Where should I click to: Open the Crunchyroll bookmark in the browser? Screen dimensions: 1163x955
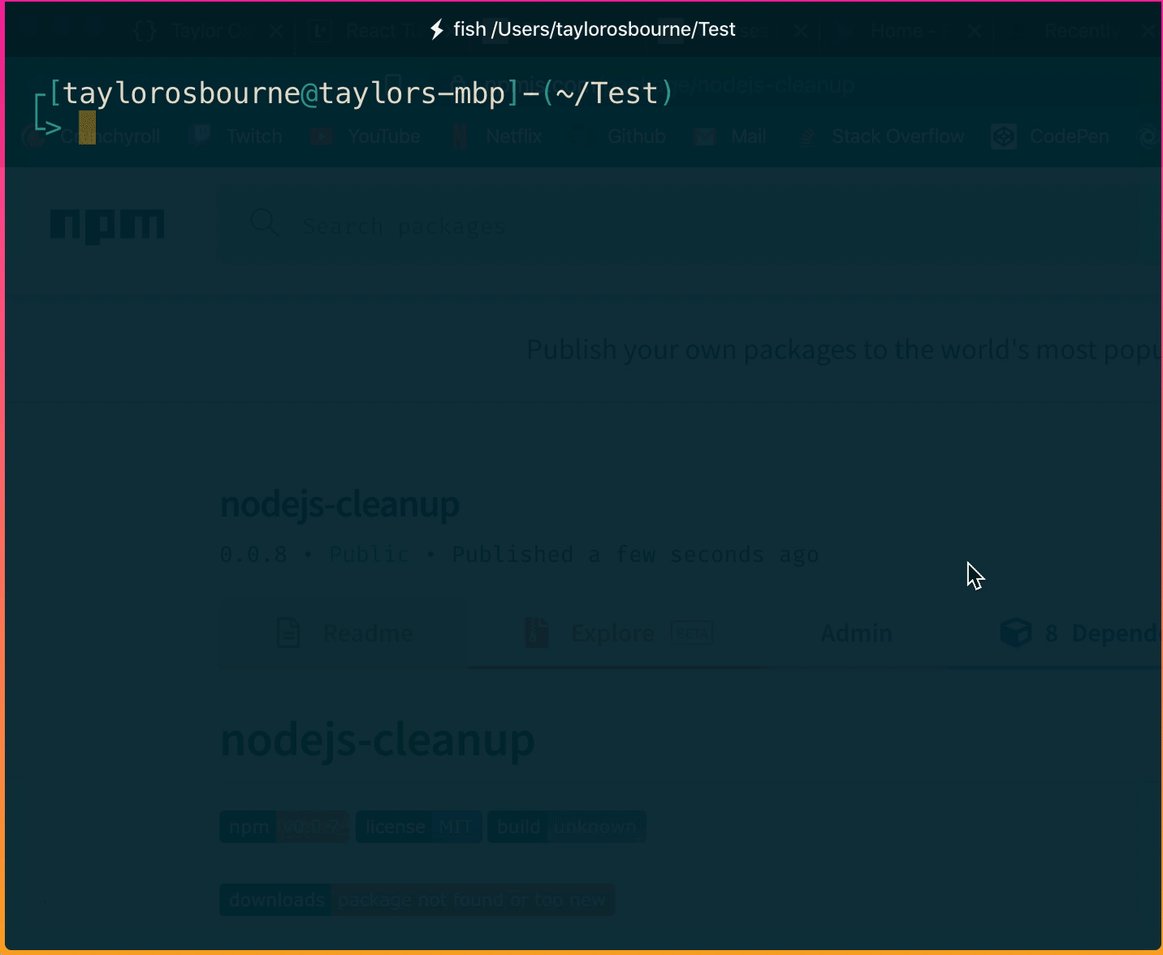pyautogui.click(x=91, y=136)
